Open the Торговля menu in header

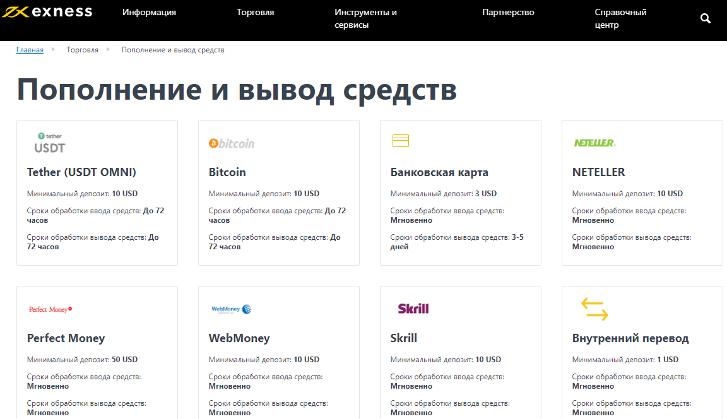click(x=255, y=13)
